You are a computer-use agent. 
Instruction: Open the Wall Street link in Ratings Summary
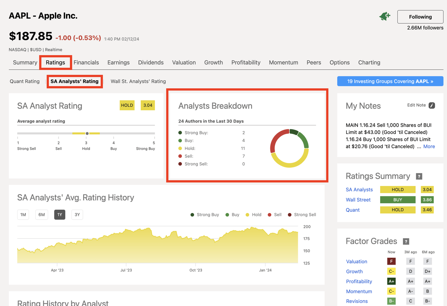click(x=358, y=200)
